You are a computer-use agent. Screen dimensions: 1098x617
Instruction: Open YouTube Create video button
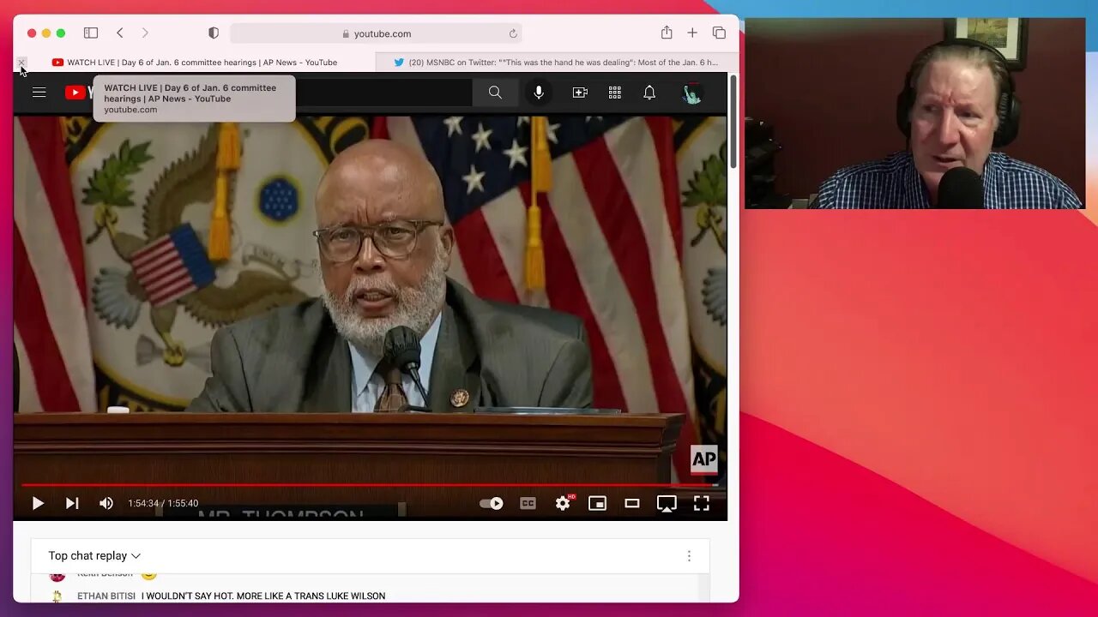(x=580, y=93)
